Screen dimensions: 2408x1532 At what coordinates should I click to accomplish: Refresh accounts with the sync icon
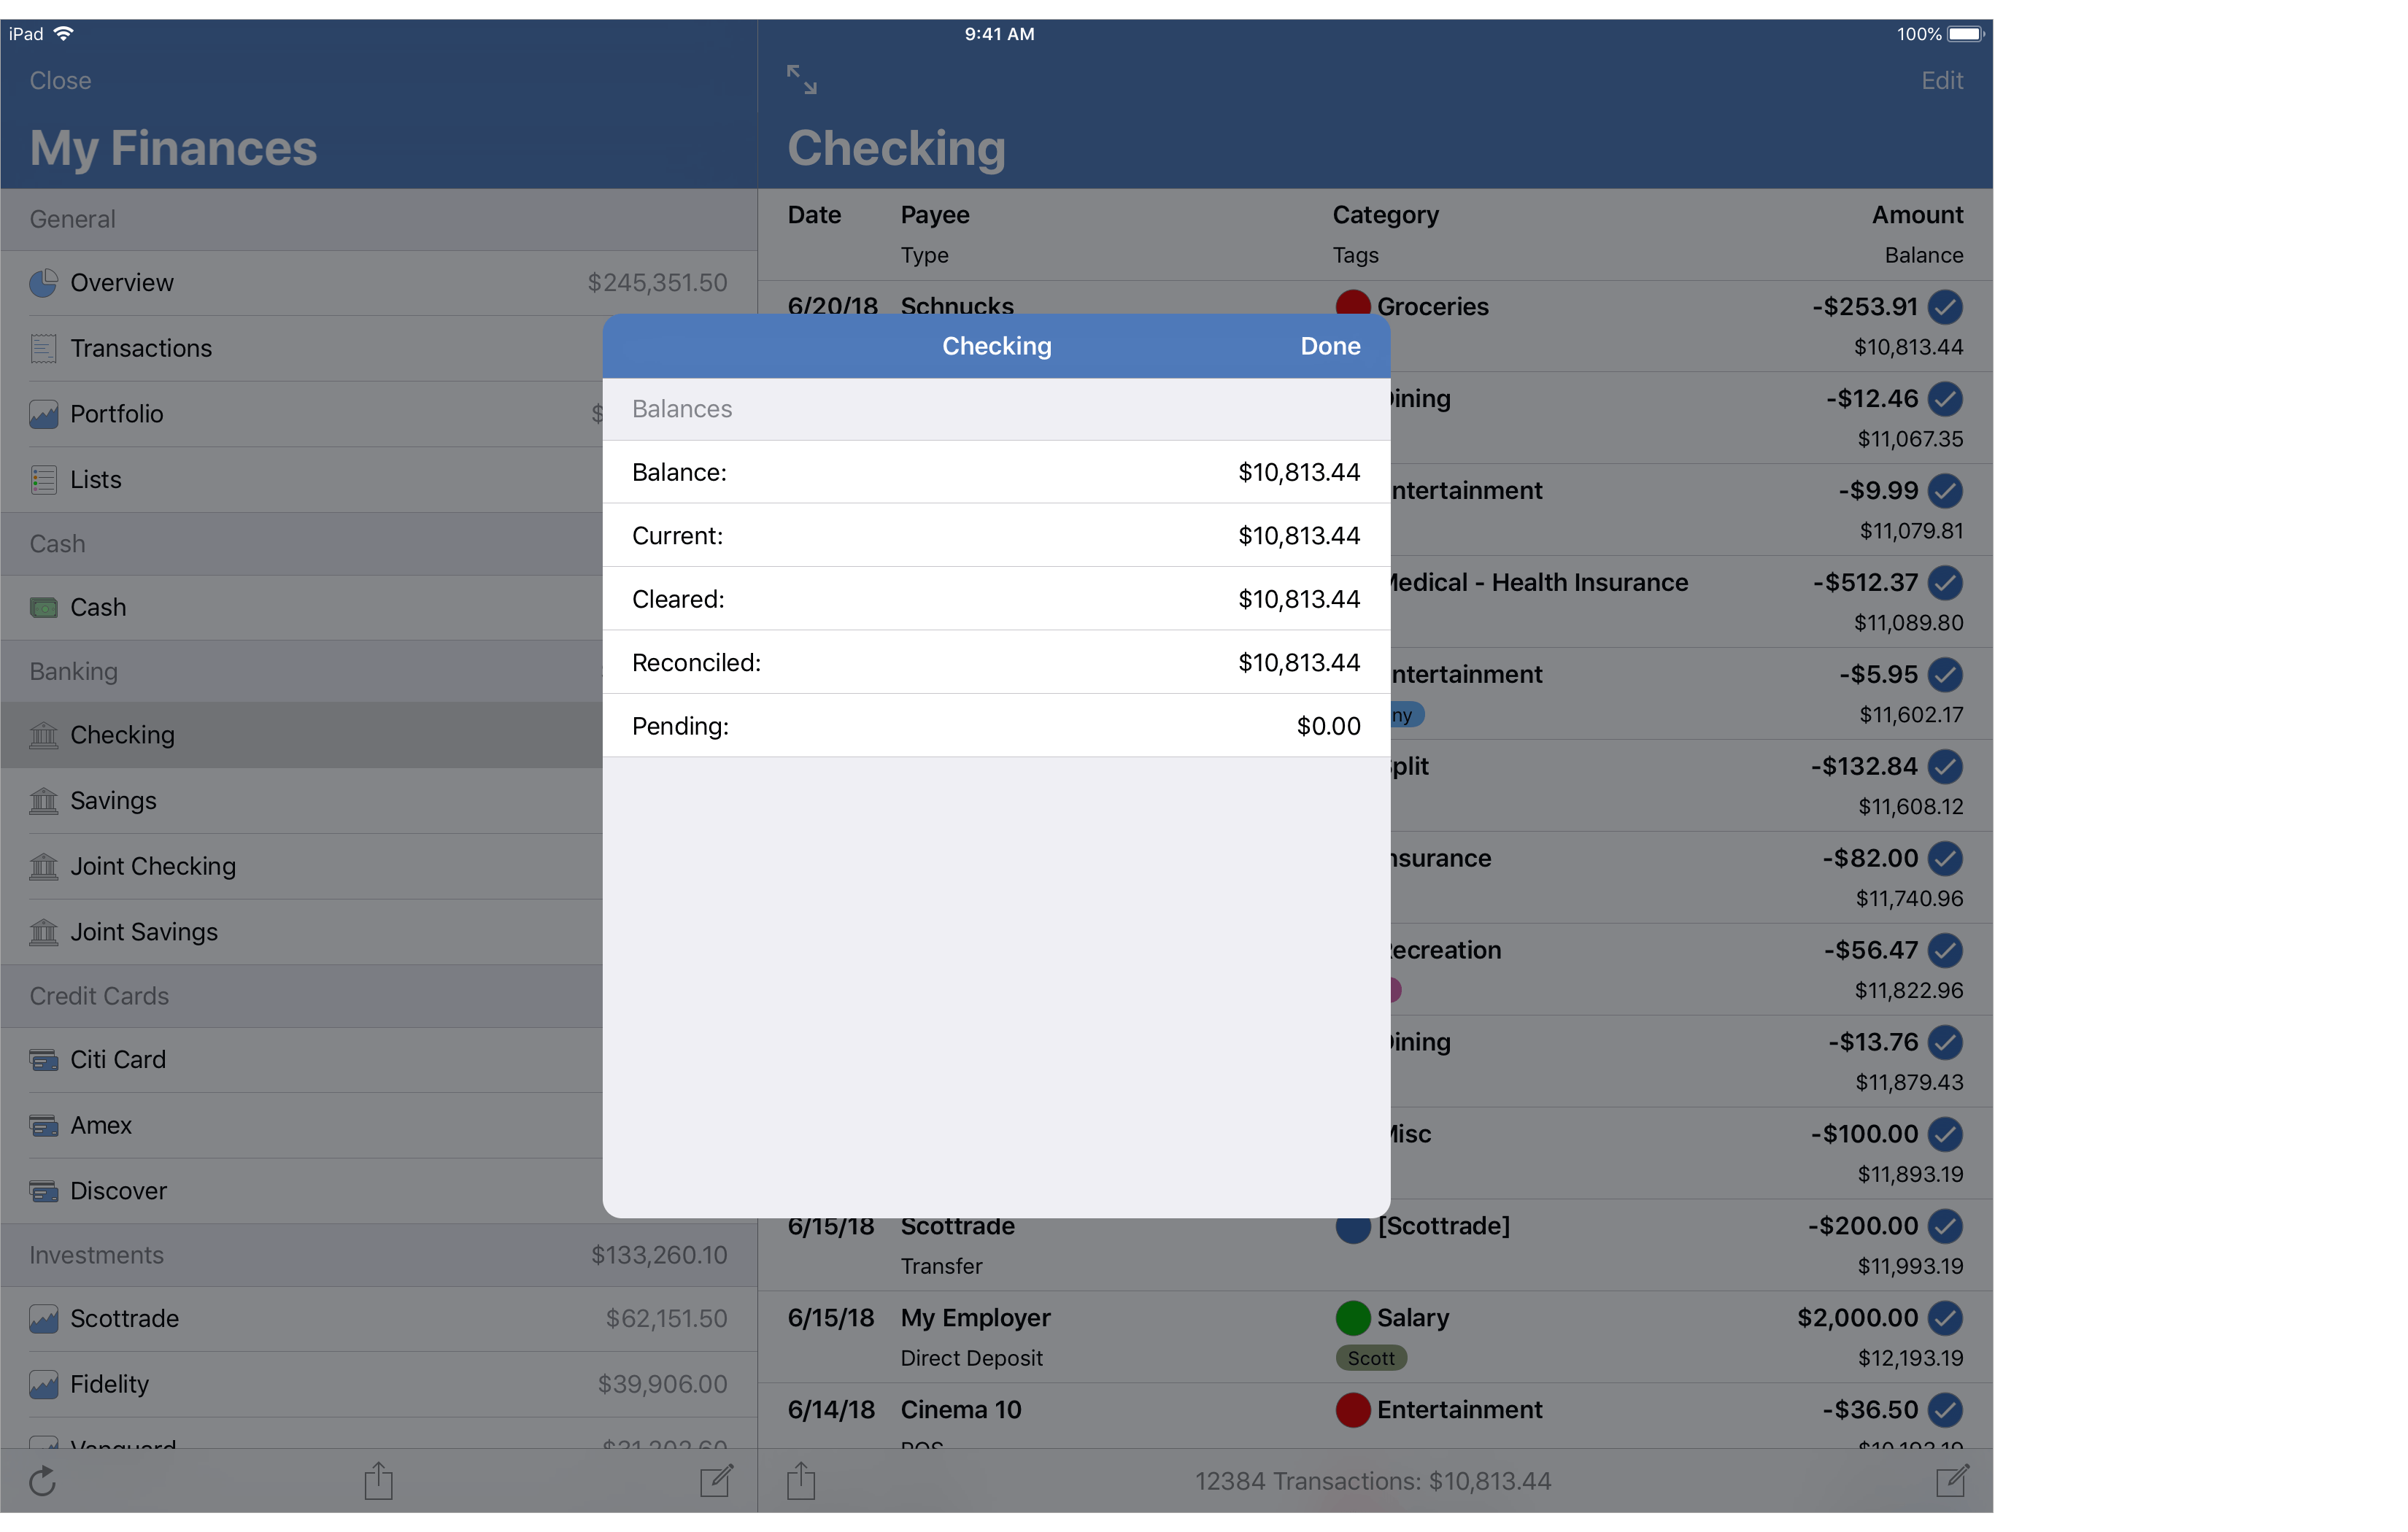click(x=42, y=1482)
